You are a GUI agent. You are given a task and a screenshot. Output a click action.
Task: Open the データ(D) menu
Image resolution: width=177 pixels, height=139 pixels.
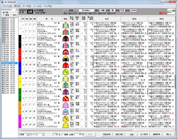click(27, 6)
